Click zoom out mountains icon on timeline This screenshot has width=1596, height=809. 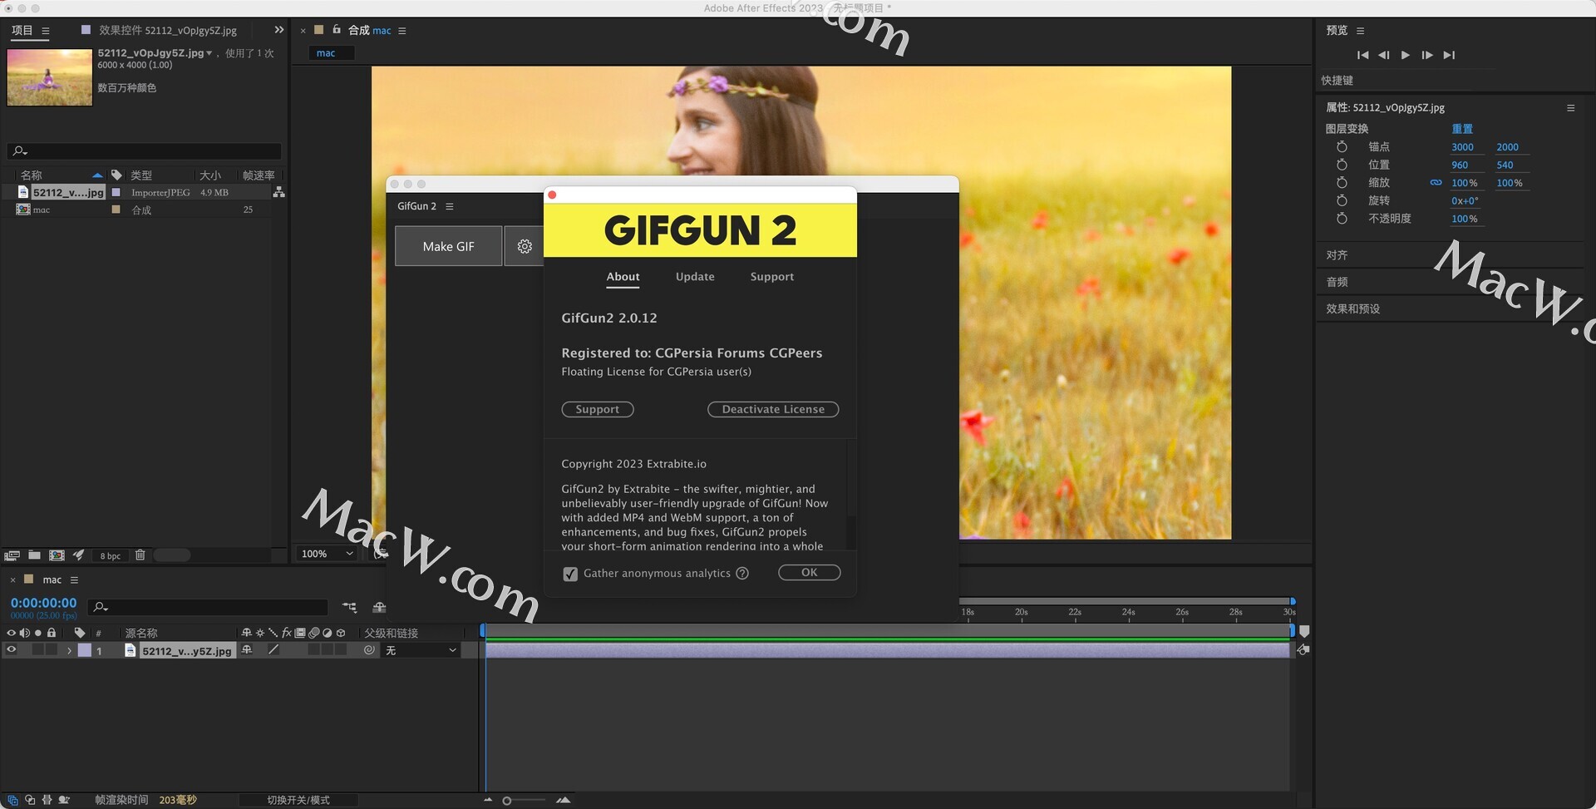pyautogui.click(x=488, y=800)
